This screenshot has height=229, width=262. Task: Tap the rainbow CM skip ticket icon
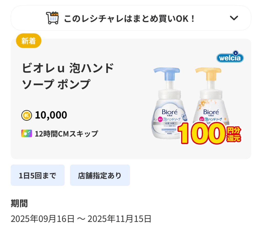[x=27, y=133]
